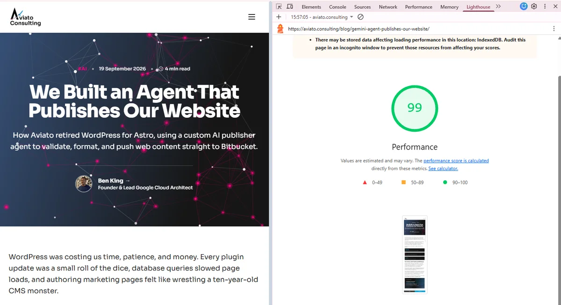Clear all Lighthouse reports icon
Image resolution: width=561 pixels, height=305 pixels.
coord(360,17)
